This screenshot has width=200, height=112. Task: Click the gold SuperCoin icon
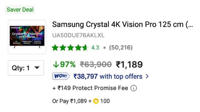[96, 101]
